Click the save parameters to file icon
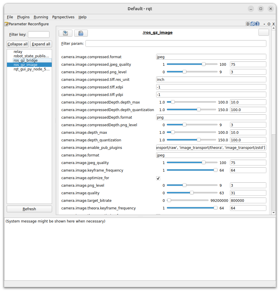 (81, 33)
